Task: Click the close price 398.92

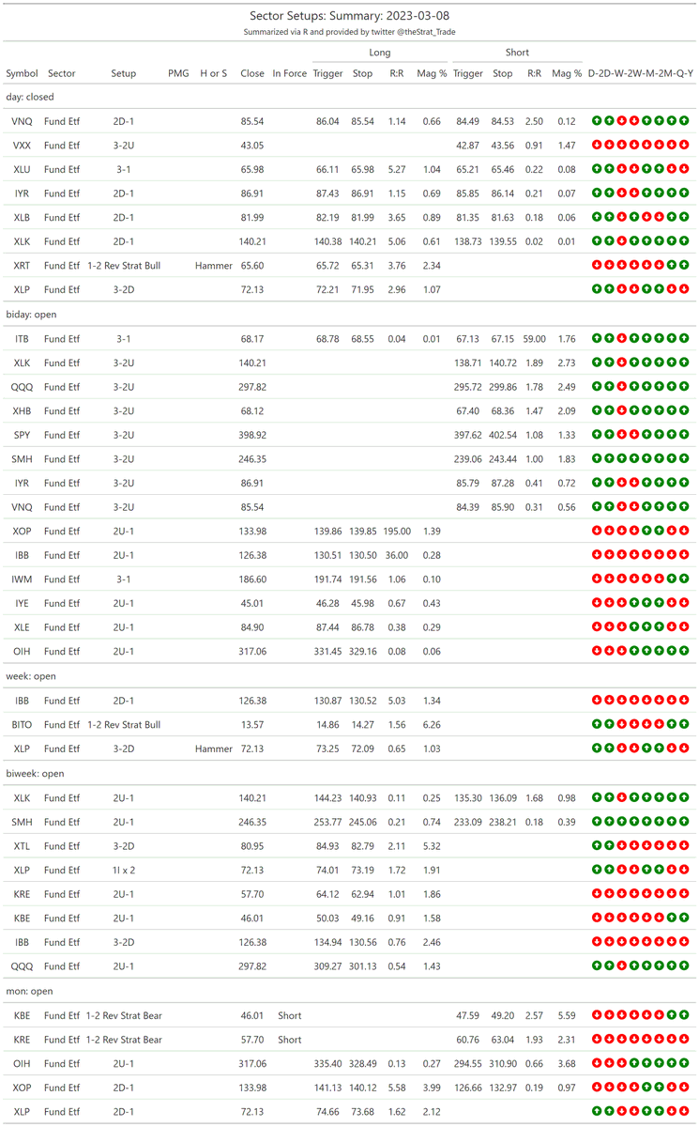Action: pos(252,435)
